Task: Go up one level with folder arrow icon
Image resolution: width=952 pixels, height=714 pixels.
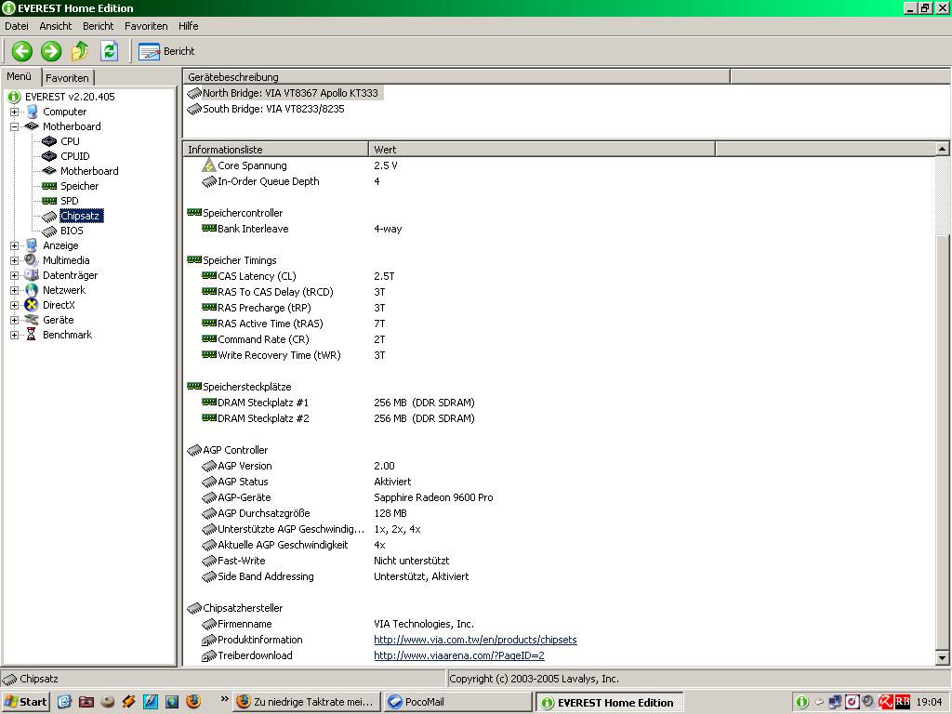Action: pyautogui.click(x=80, y=51)
